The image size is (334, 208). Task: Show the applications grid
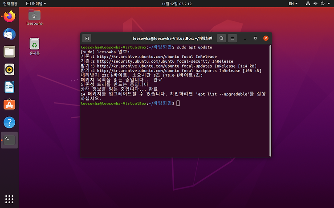click(9, 199)
